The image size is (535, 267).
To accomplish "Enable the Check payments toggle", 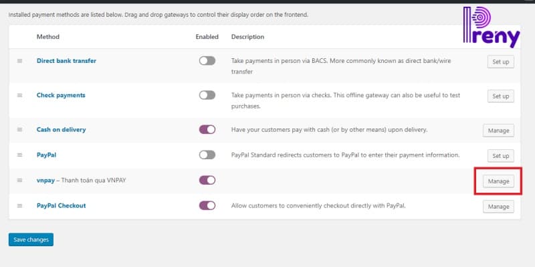I will pos(207,95).
